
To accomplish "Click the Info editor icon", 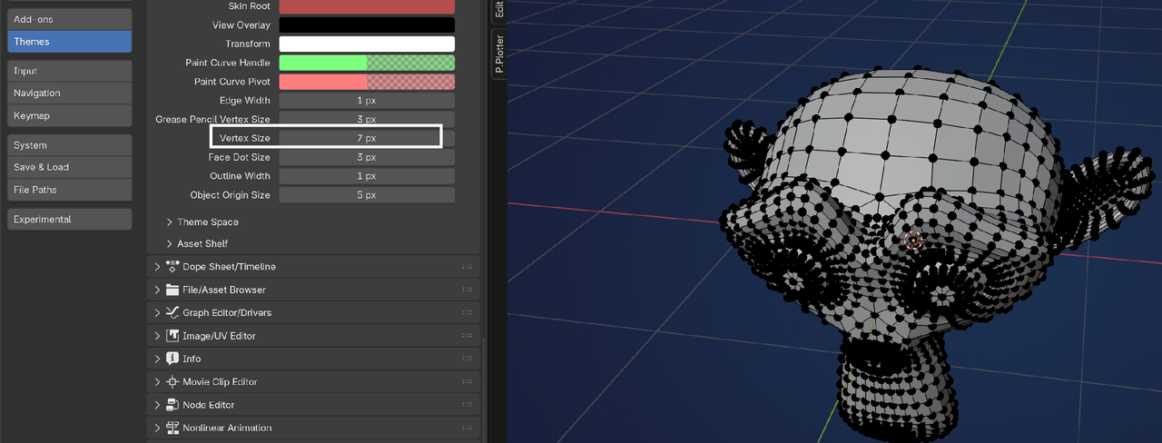I will click(172, 359).
